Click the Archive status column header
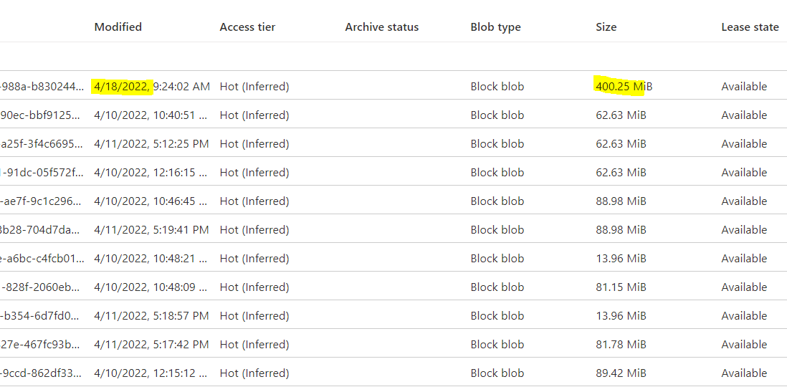 tap(382, 27)
